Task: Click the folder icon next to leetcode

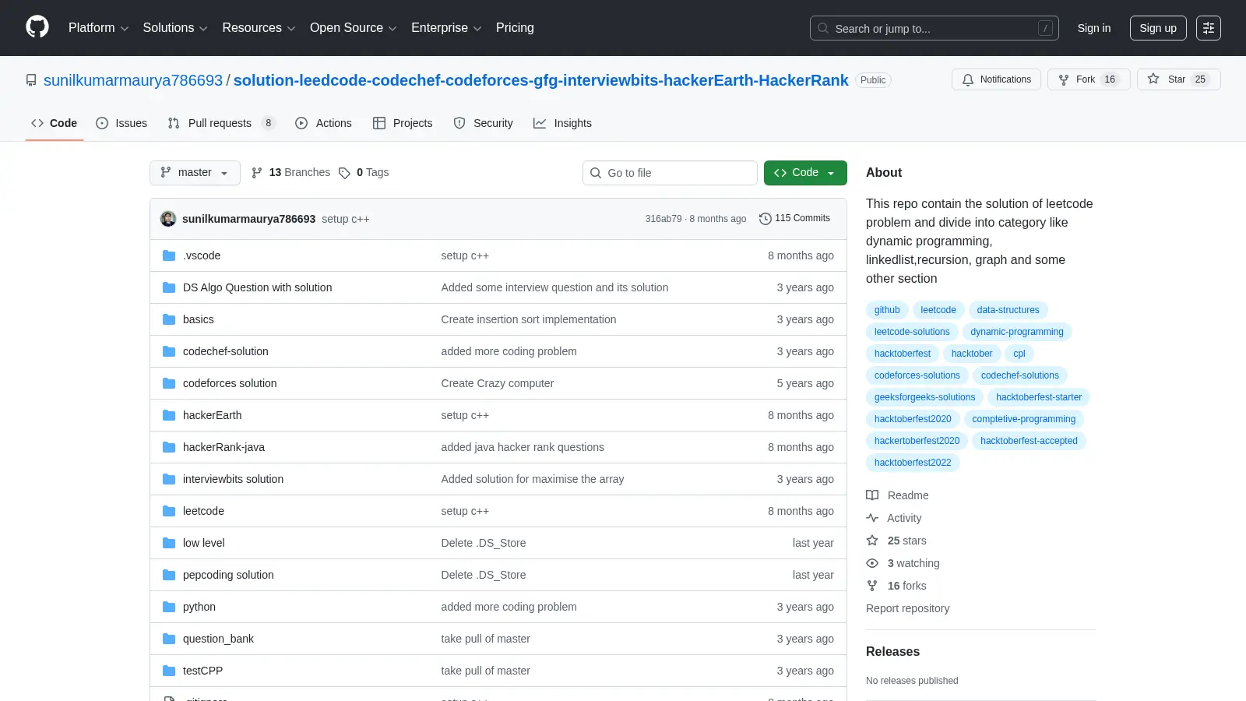Action: pyautogui.click(x=169, y=511)
